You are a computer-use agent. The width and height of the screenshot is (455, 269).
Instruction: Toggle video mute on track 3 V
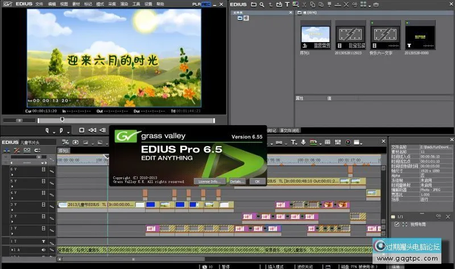tap(43, 205)
